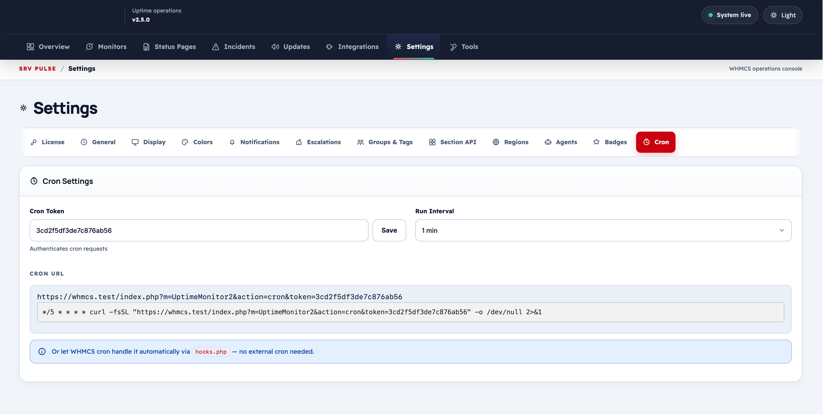Select the active Cron tab
Viewport: 823px width, 414px height.
click(656, 142)
